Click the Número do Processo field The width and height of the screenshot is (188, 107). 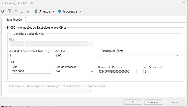pos(117,72)
